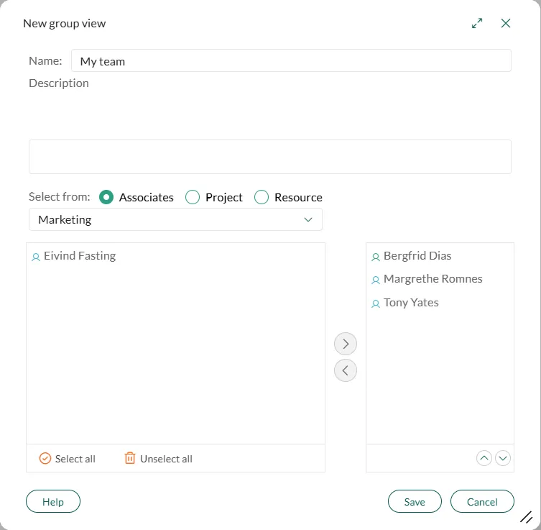541x530 pixels.
Task: Save the new group view
Action: click(415, 502)
